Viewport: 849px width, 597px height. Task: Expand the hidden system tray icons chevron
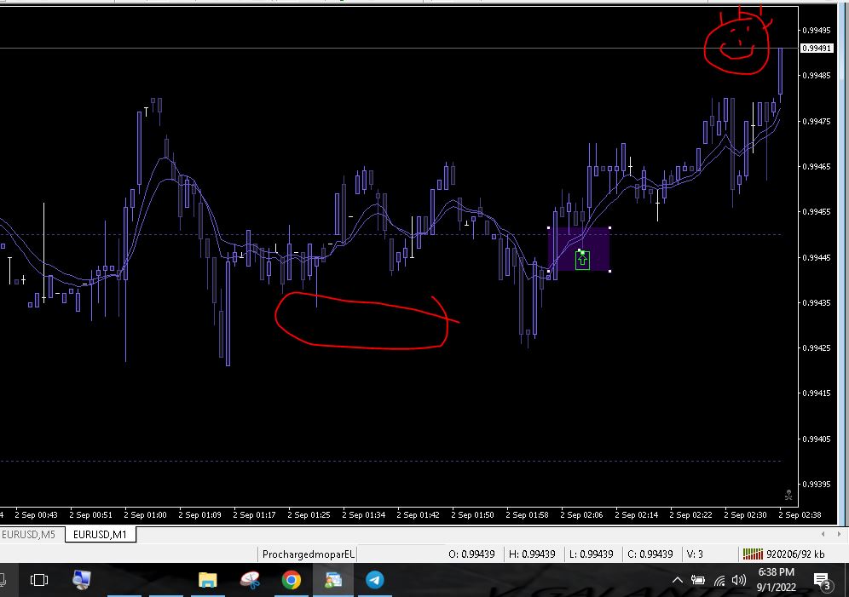click(678, 580)
